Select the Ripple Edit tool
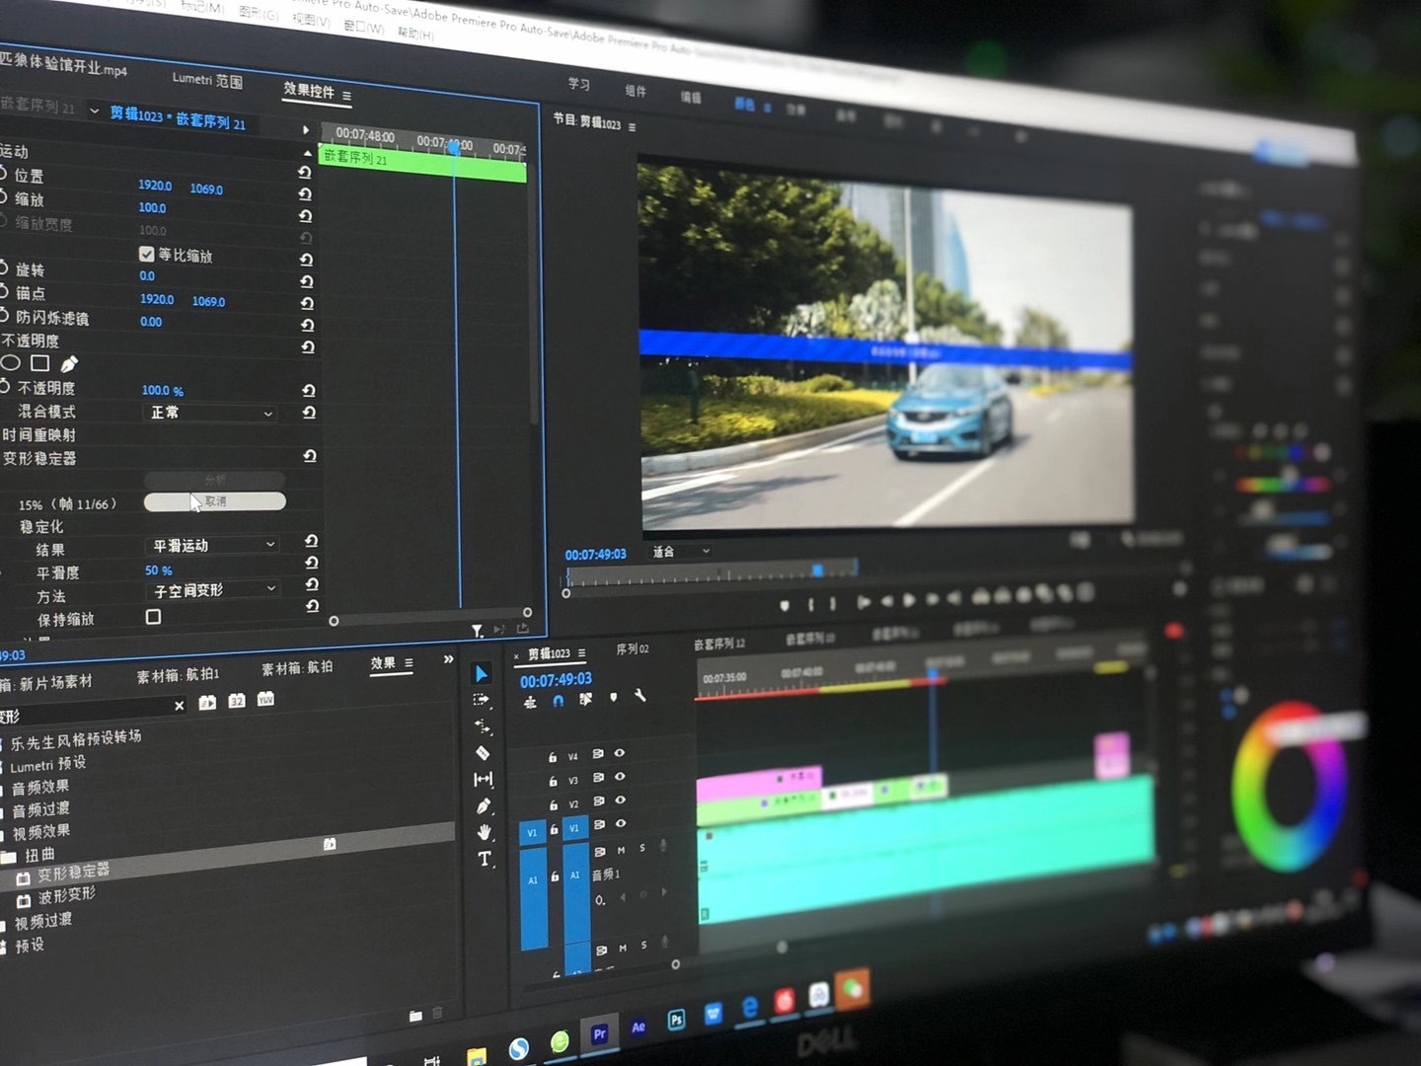This screenshot has width=1421, height=1066. tap(483, 726)
